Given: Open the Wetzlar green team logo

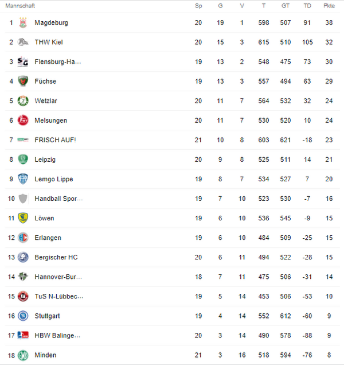Looking at the screenshot, I should 23,101.
